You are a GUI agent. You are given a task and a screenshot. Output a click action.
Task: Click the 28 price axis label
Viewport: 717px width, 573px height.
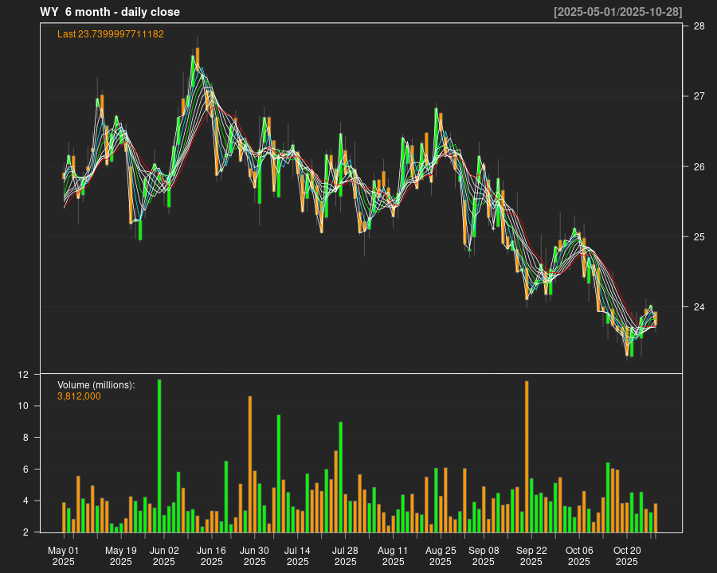coord(699,26)
